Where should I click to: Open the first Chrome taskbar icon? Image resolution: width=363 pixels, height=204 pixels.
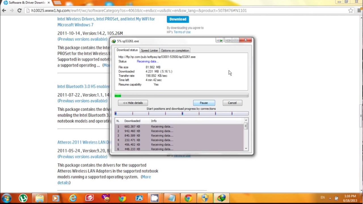pos(122,198)
